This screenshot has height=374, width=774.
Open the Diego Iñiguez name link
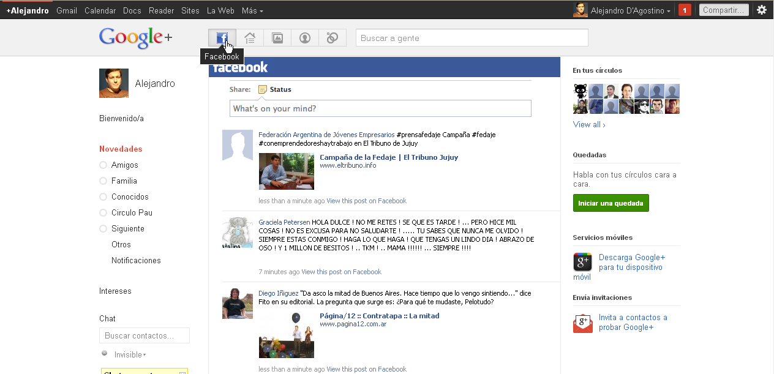279,293
